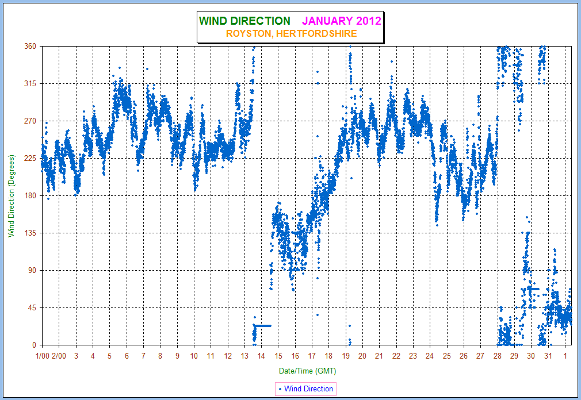Select the 45 y-axis value
581x400 pixels.
(32, 308)
